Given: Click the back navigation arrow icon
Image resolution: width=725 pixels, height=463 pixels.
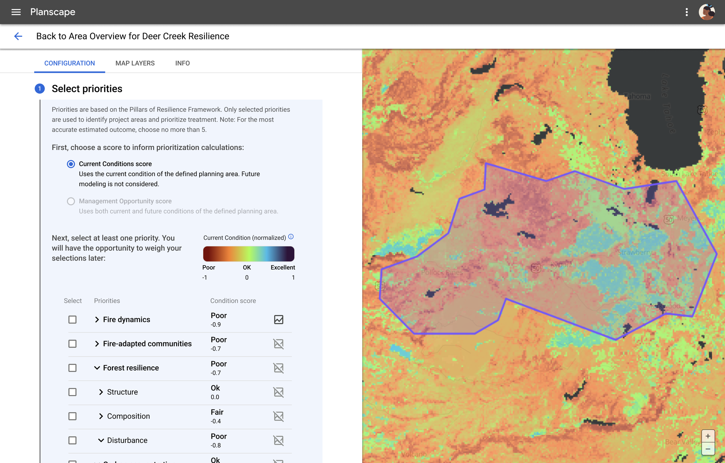Looking at the screenshot, I should point(18,36).
